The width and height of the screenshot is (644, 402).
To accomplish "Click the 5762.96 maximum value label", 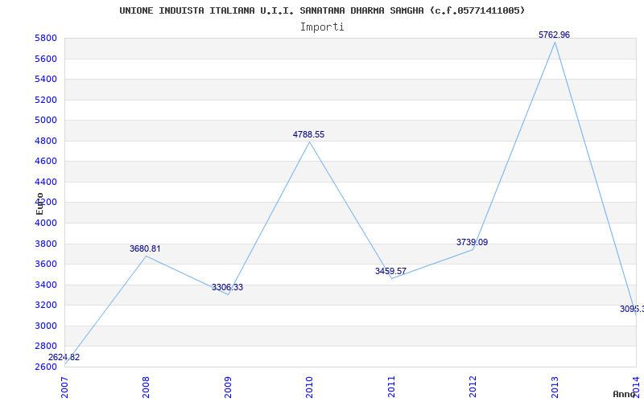I will (555, 35).
